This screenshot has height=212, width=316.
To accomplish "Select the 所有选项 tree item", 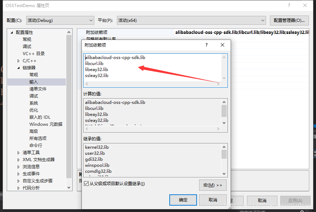I will click(38, 138).
